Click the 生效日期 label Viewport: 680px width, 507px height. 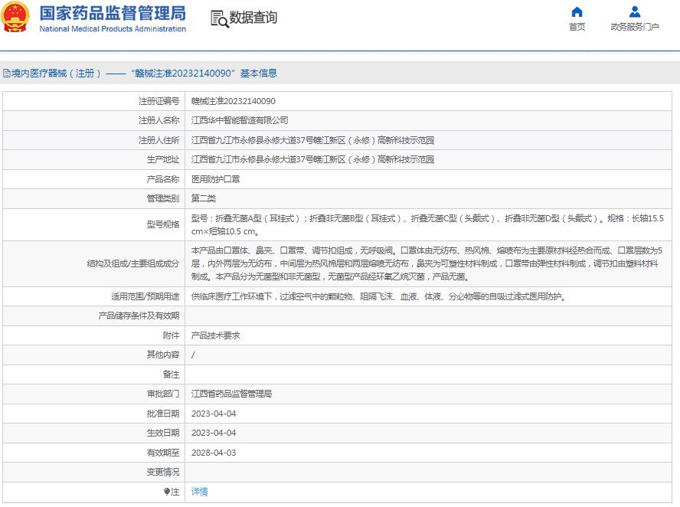(162, 433)
